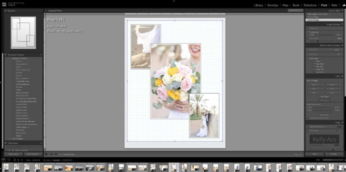Switch to grid view from filmstrip bar
346x172 pixels.
pyautogui.click(x=15, y=160)
